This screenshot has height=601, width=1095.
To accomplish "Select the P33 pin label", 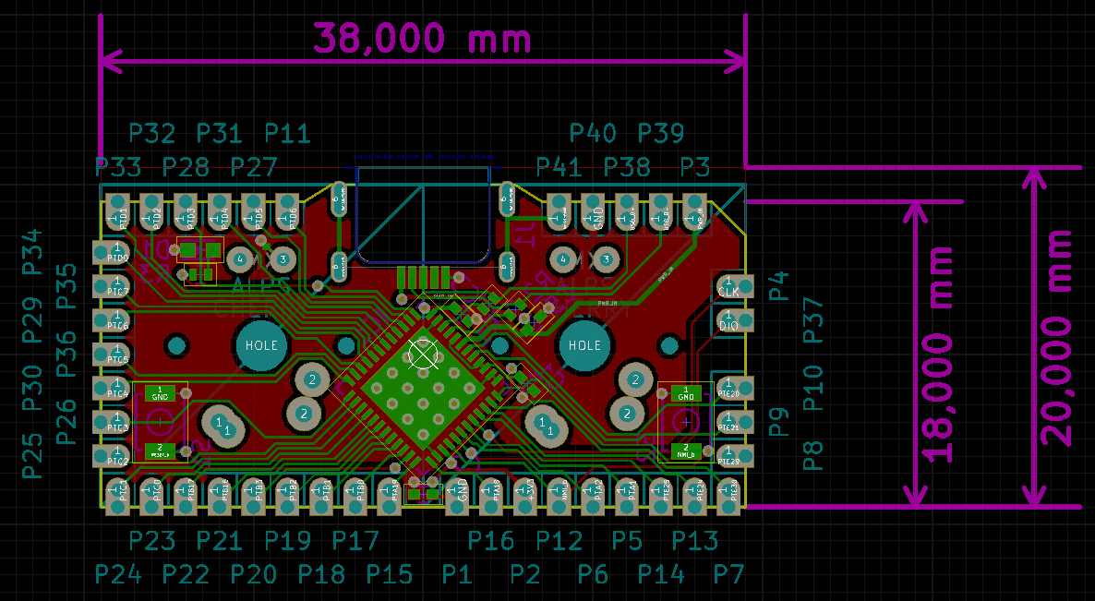I will point(118,168).
